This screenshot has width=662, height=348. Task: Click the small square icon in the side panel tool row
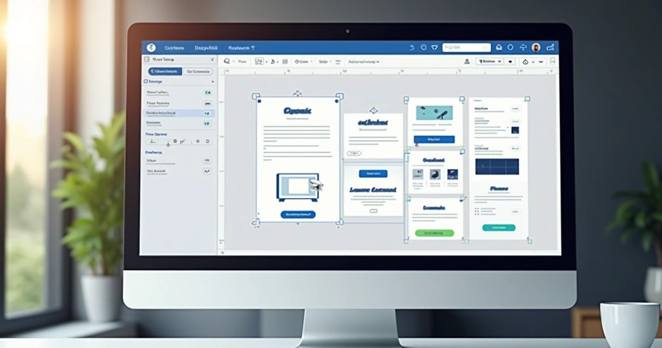175,141
